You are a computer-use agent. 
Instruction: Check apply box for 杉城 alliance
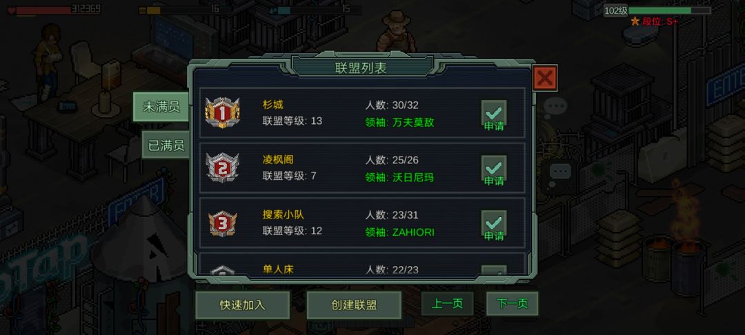click(x=494, y=115)
